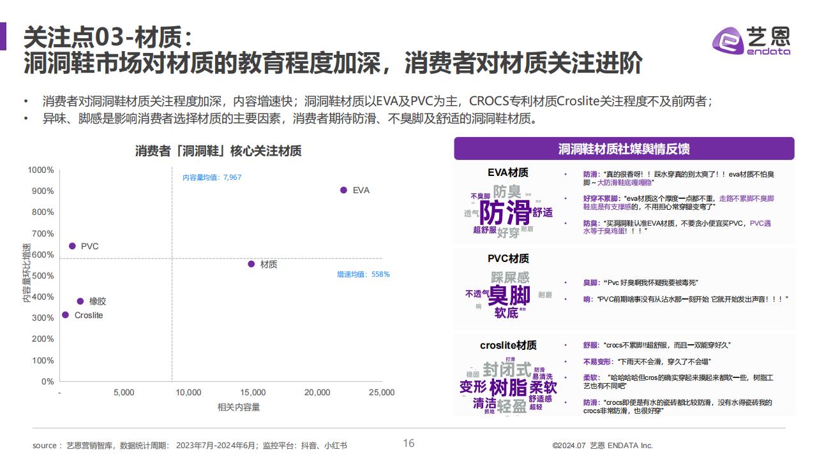Click quote starting 好穿不累脚 in EVA section
The image size is (817, 459).
coord(678,203)
